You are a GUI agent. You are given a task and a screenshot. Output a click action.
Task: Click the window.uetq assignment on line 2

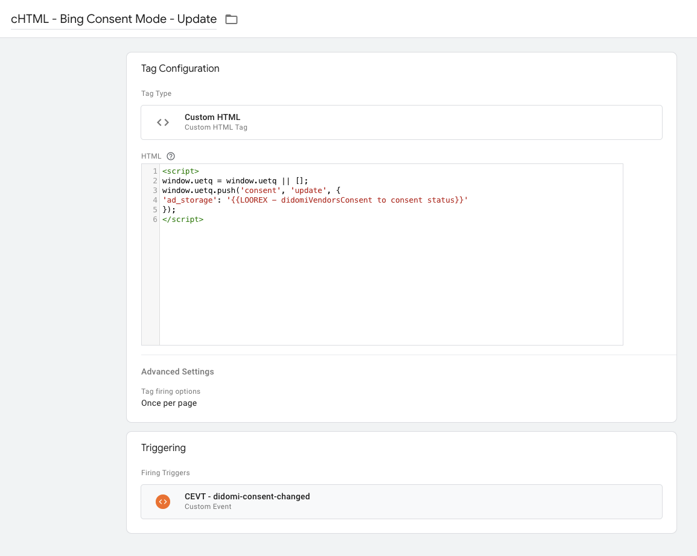click(235, 181)
